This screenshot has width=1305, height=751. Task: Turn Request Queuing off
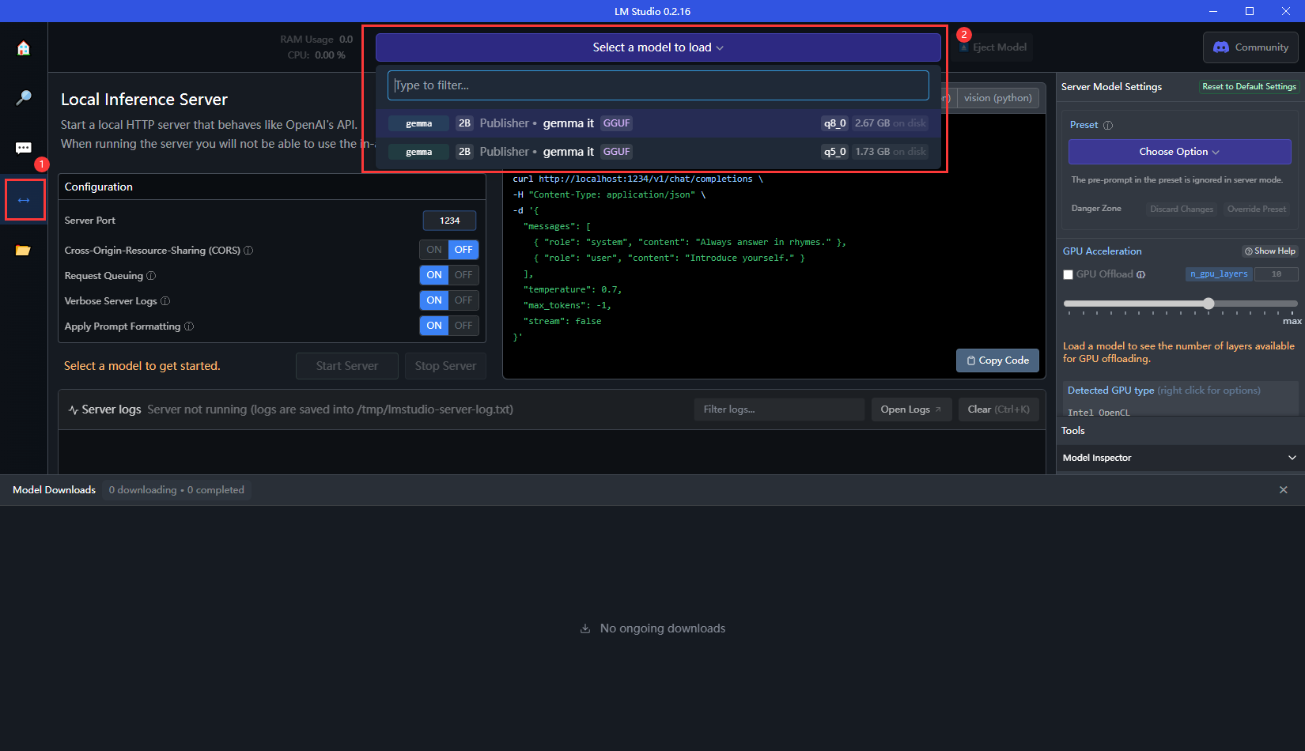click(463, 275)
